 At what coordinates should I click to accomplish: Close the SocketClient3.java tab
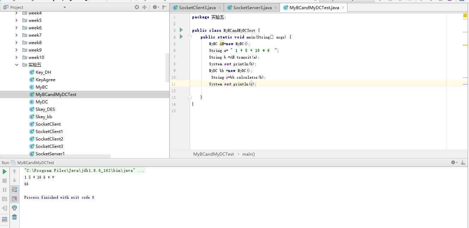point(220,7)
